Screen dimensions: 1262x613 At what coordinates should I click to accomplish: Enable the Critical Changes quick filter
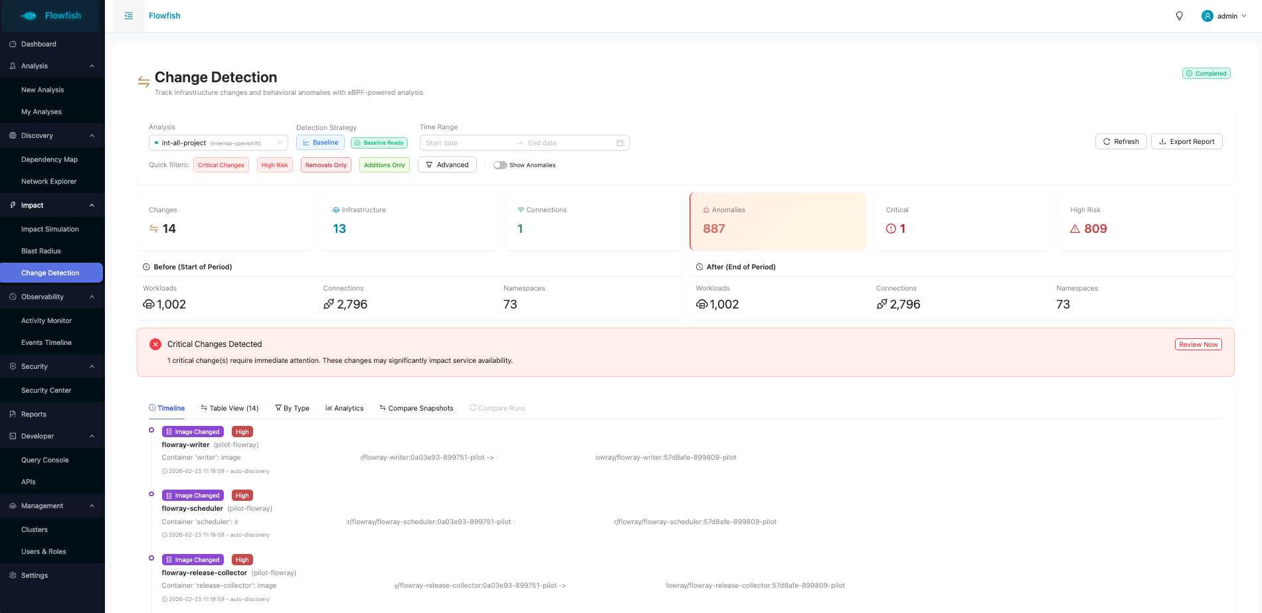pos(221,165)
